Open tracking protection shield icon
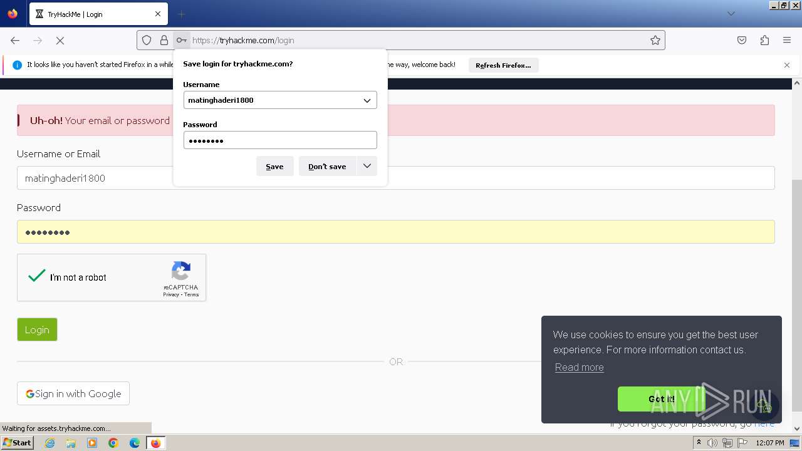This screenshot has width=802, height=451. 147,40
